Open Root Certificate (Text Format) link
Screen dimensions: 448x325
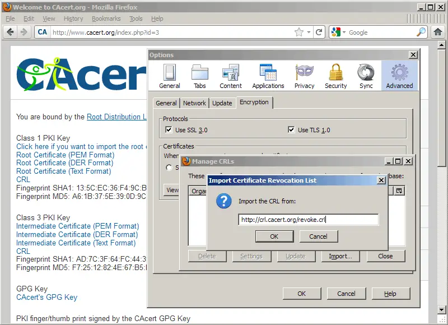point(63,171)
